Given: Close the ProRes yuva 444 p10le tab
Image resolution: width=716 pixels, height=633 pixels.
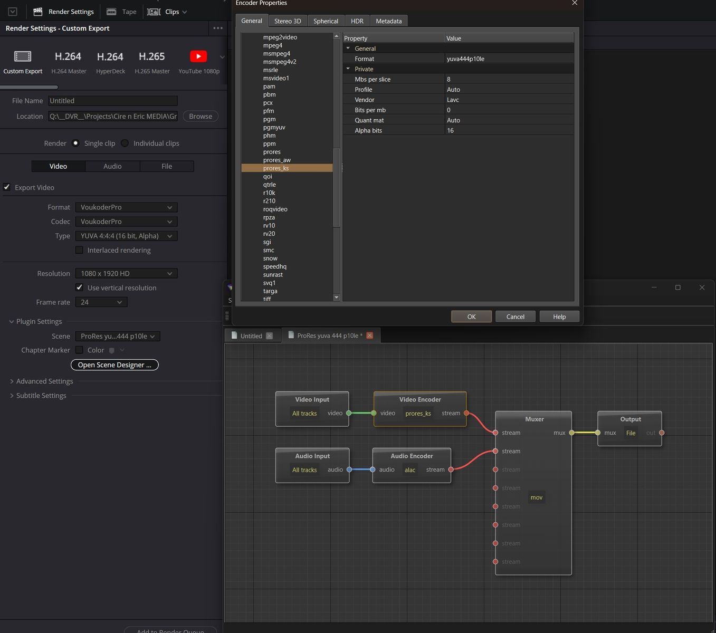Looking at the screenshot, I should [x=369, y=335].
